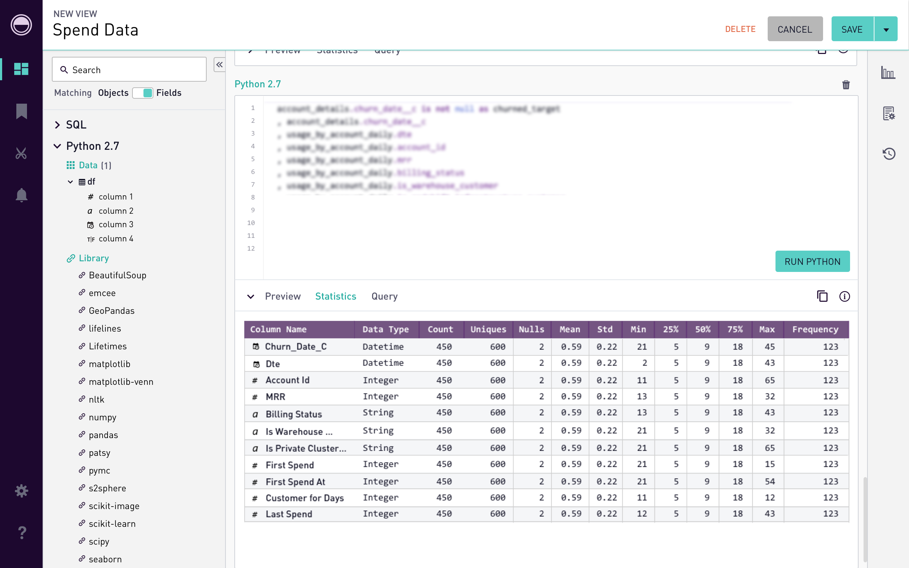Viewport: 909px width, 568px height.
Task: Click the Column Name header
Action: (x=278, y=329)
